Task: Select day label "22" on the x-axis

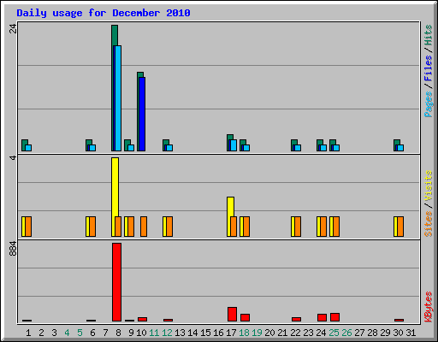Action: pyautogui.click(x=295, y=333)
